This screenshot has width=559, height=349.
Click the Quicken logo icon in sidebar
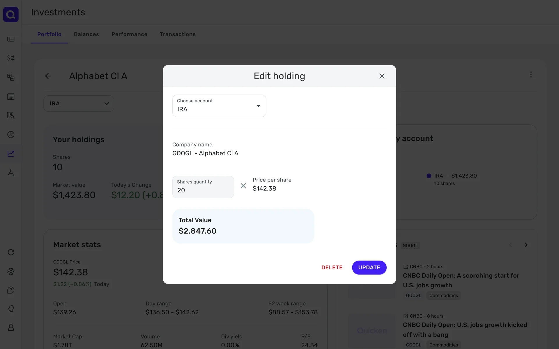click(11, 15)
